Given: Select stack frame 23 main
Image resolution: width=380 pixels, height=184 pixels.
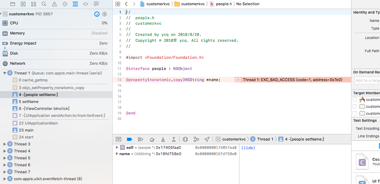Looking at the screenshot, I should point(56,130).
